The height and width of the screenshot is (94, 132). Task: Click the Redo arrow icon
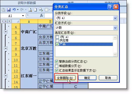coord(22,10)
